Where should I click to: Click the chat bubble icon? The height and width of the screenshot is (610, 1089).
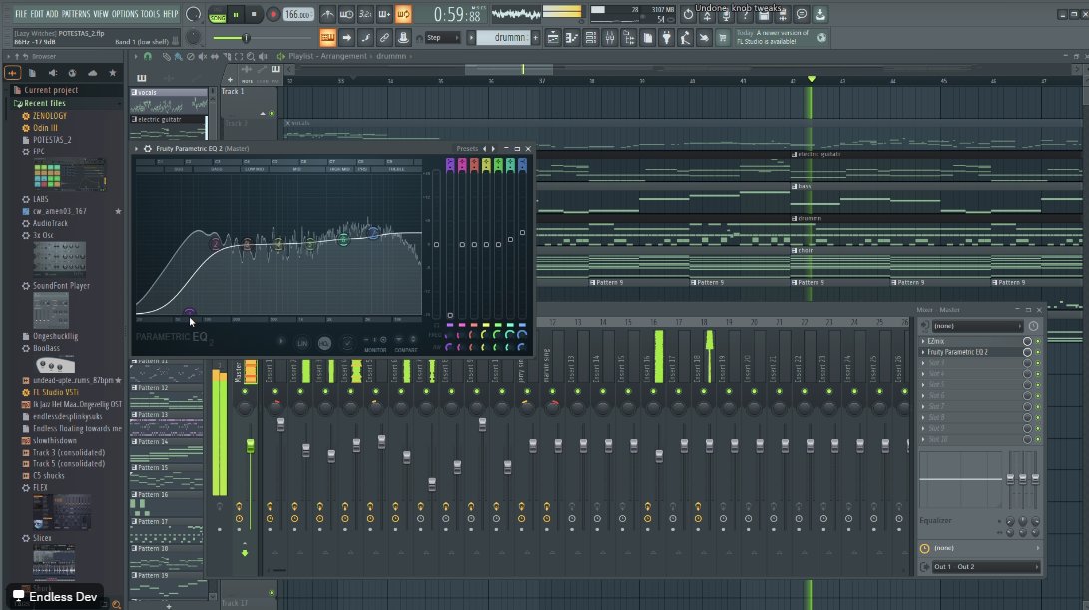[801, 14]
